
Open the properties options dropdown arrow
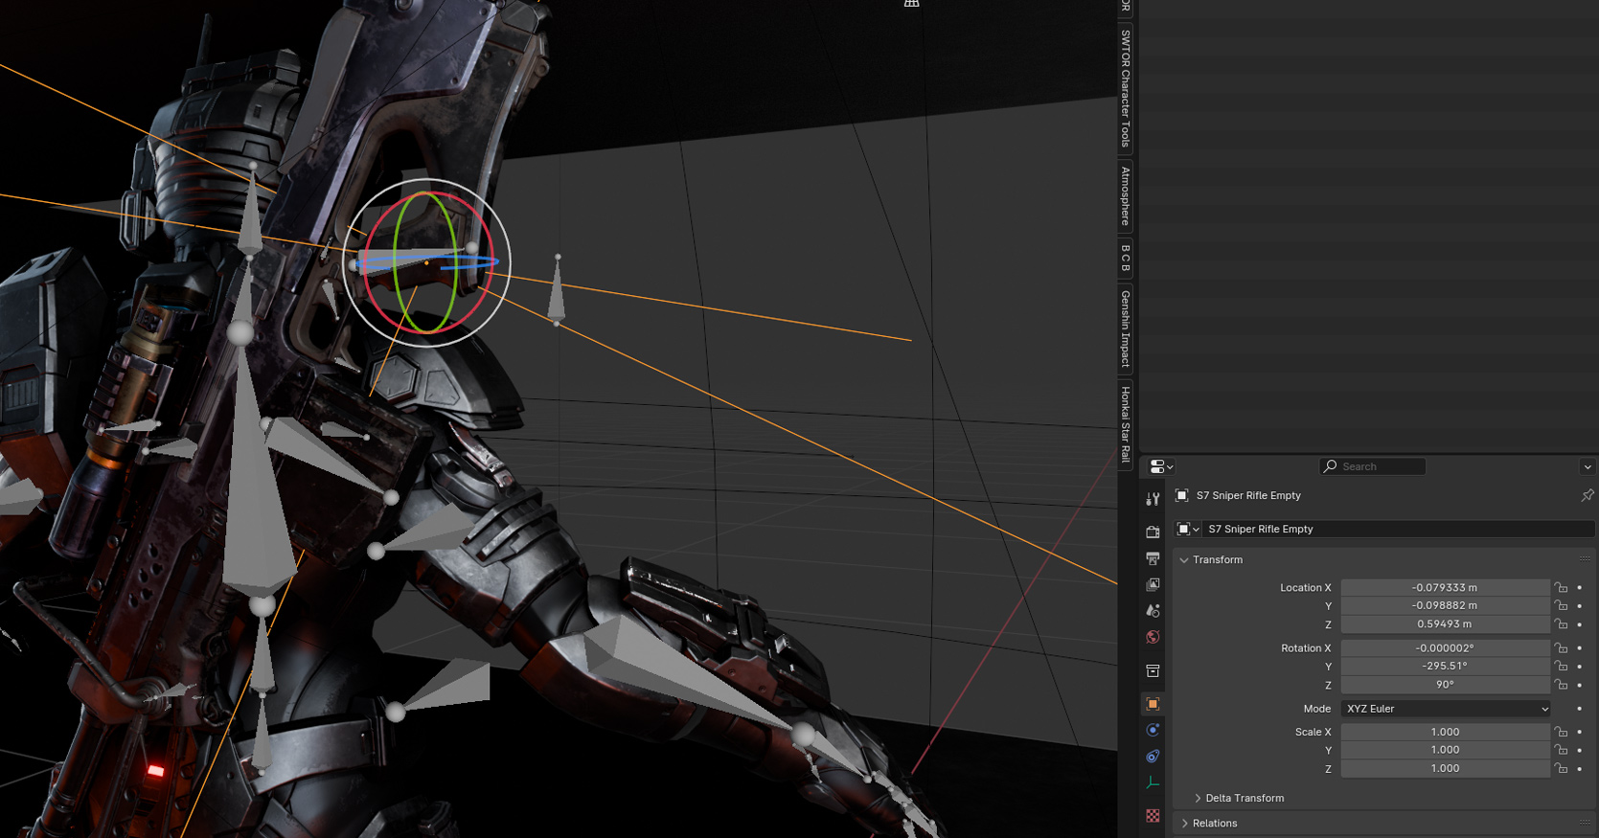[x=1588, y=466]
